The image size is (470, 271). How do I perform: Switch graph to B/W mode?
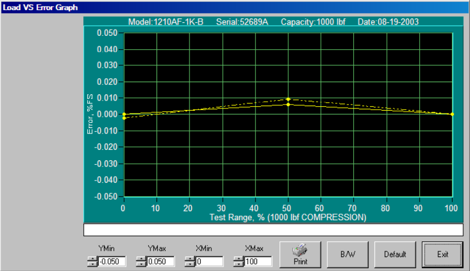tap(347, 254)
